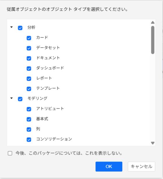
Task: Collapse the モデリング tree group
Action: (11, 98)
